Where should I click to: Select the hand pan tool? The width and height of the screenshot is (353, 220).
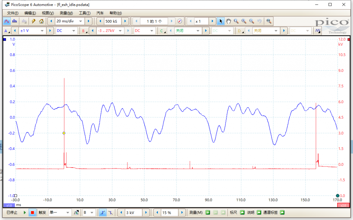coord(229,21)
